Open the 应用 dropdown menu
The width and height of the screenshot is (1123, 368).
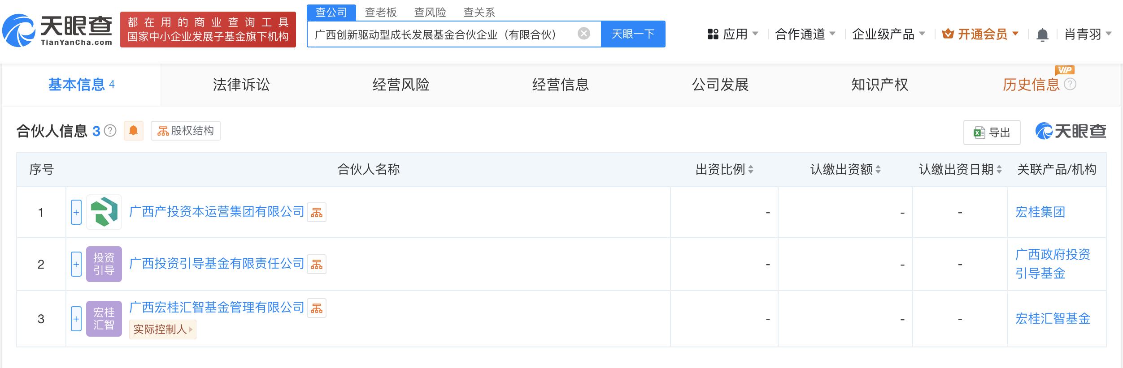(x=733, y=34)
